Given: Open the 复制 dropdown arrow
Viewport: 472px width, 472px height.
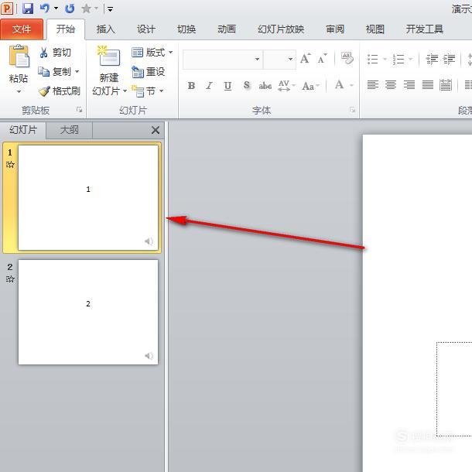Looking at the screenshot, I should coord(77,72).
